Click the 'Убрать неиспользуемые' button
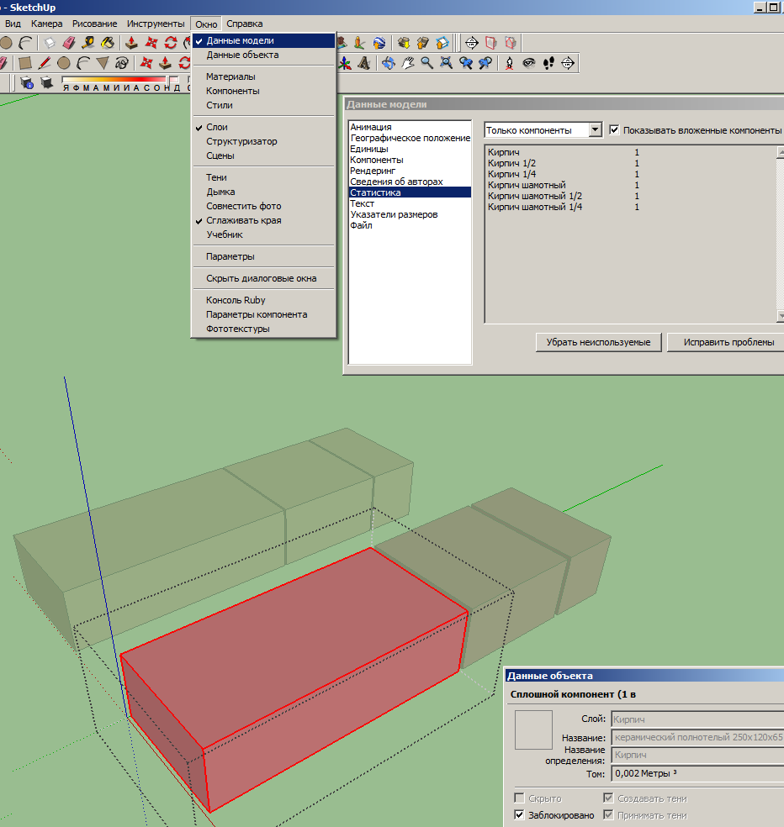 (598, 342)
